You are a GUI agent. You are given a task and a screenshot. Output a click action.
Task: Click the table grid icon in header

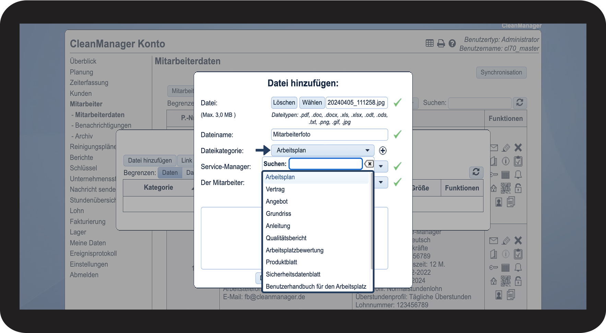pyautogui.click(x=429, y=43)
